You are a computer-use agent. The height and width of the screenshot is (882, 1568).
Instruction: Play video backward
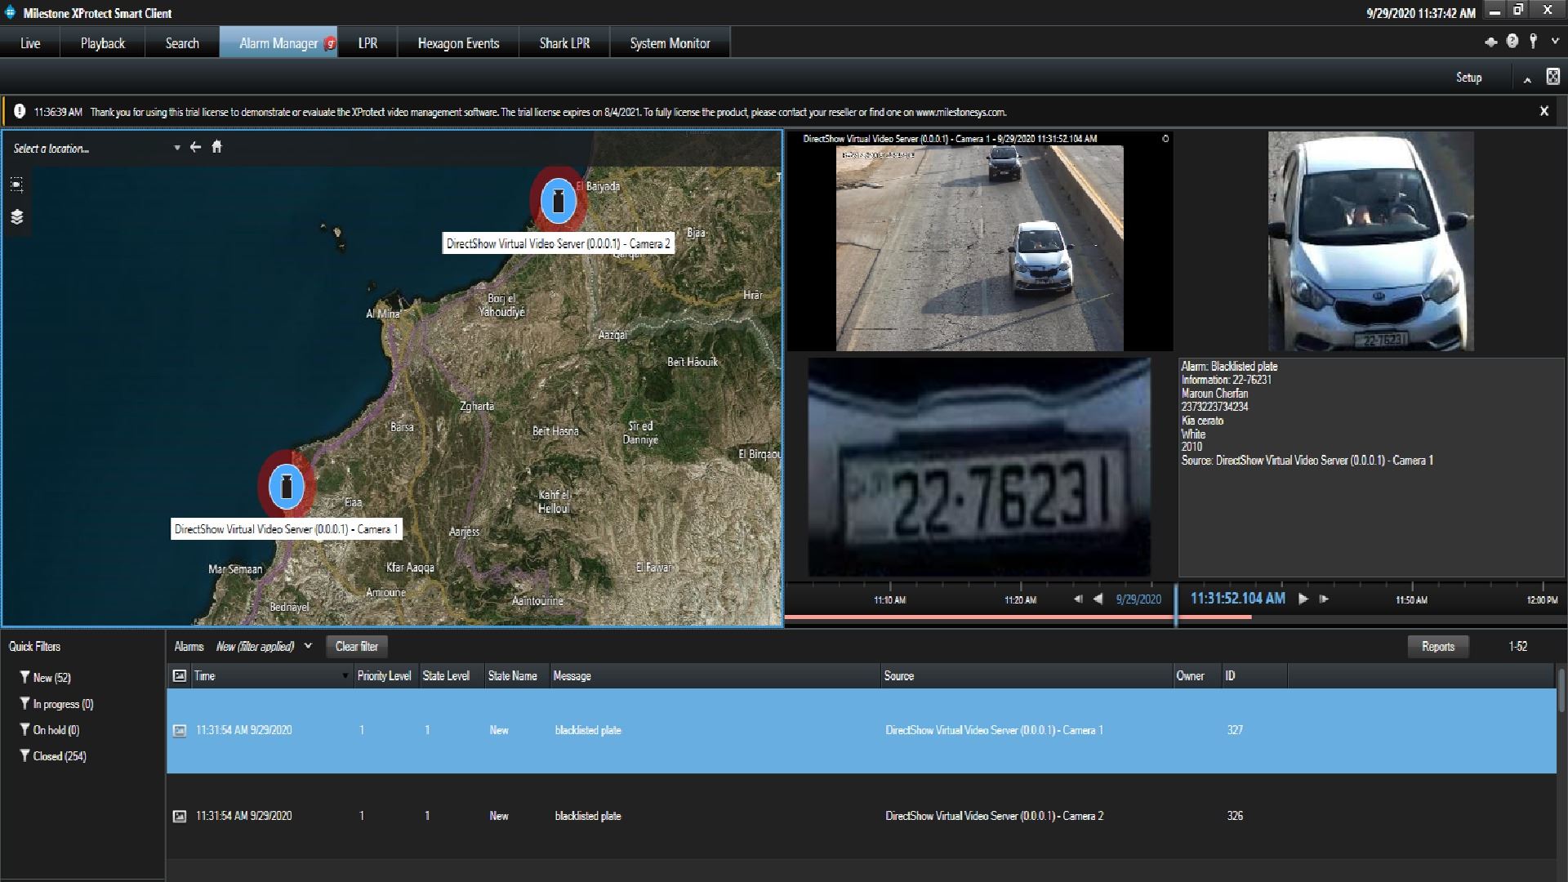[x=1098, y=599]
